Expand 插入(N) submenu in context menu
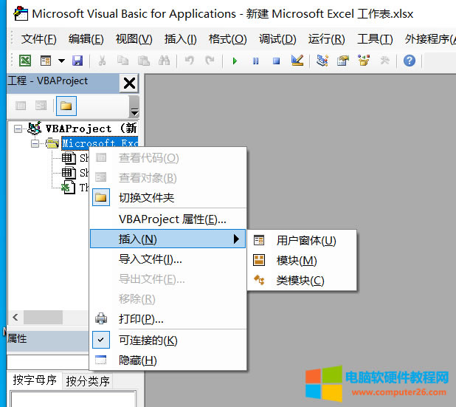This screenshot has width=456, height=407. (x=167, y=239)
